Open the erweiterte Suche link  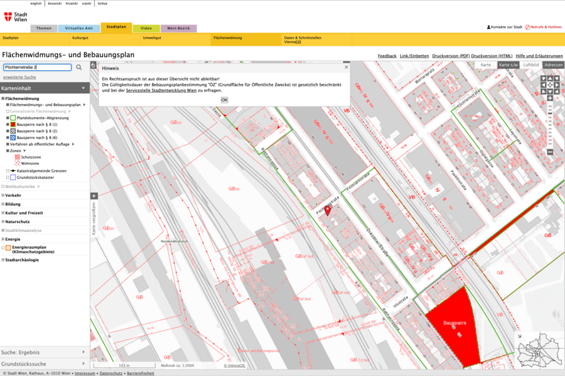19,77
